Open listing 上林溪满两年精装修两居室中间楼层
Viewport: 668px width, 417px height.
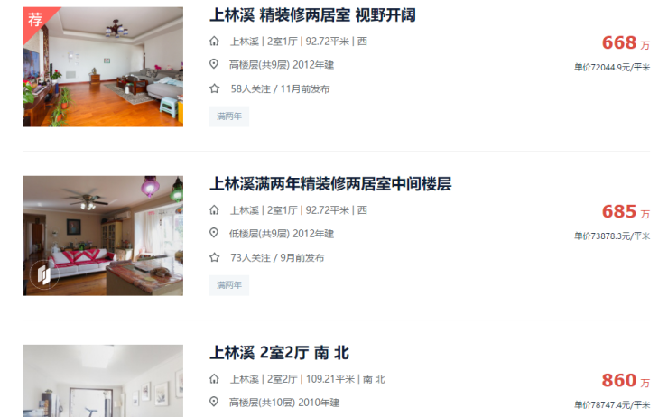(330, 184)
